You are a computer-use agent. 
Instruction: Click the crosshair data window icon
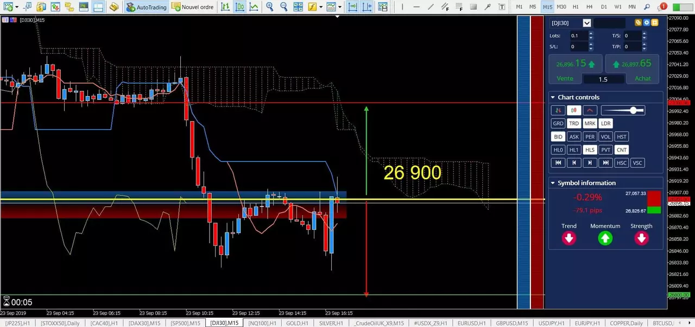click(27, 7)
